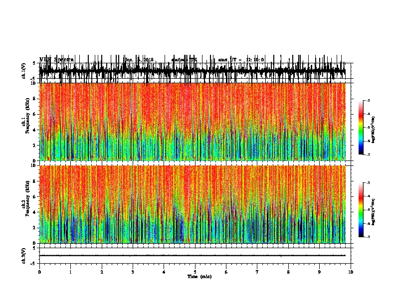395x305 pixels.
Task: Click the ch.2 color bar log(PSD) label
Action: coord(373,212)
